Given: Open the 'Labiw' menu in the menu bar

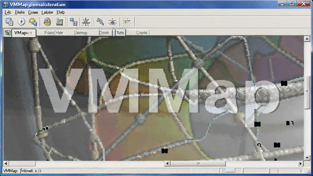Looking at the screenshot, I should [47, 12].
